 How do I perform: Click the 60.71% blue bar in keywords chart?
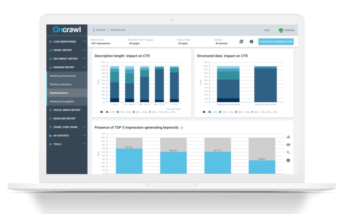tap(218, 163)
